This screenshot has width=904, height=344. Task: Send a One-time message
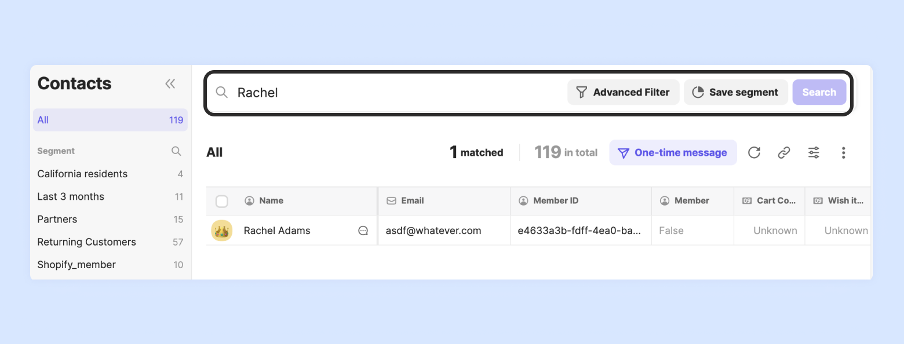point(673,152)
